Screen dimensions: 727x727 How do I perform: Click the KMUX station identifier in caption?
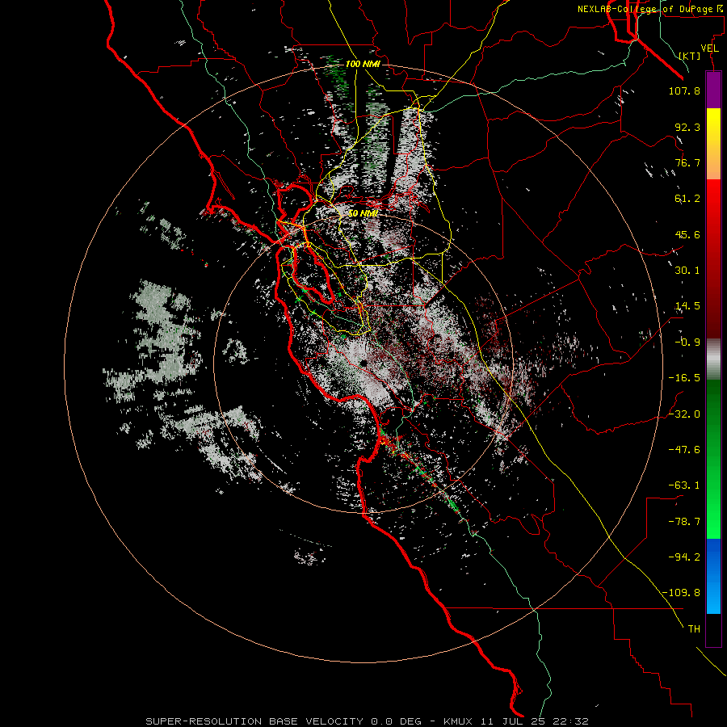[x=458, y=721]
